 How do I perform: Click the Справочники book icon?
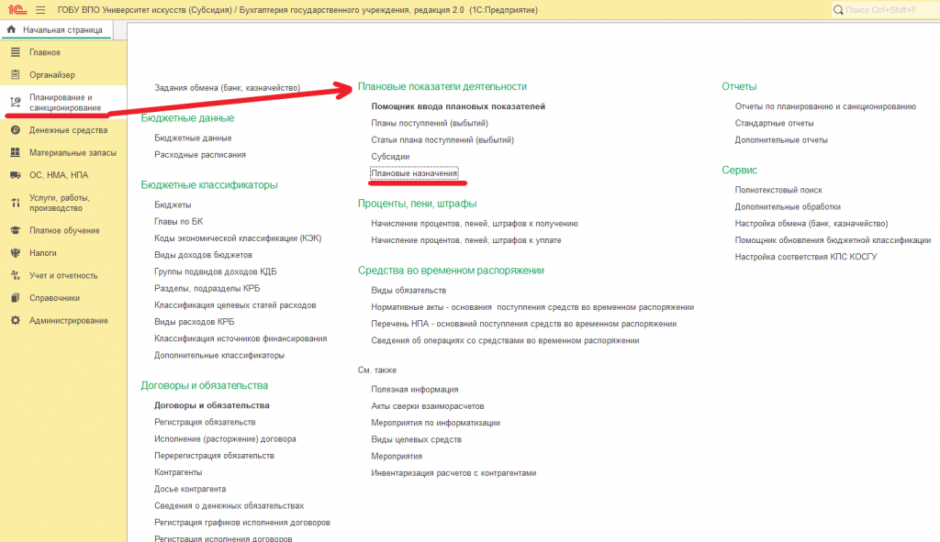[x=16, y=298]
